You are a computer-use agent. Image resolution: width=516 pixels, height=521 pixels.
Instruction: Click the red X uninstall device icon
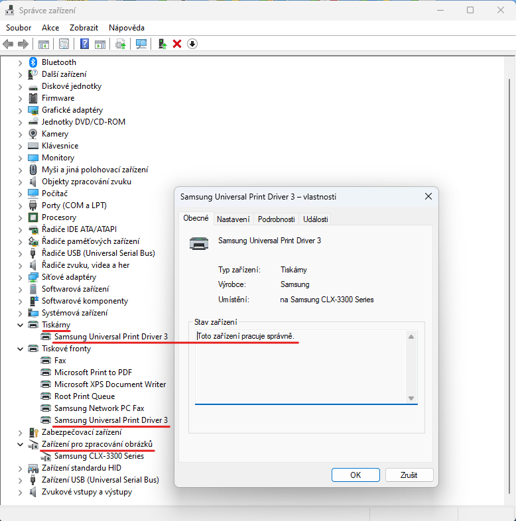pyautogui.click(x=177, y=44)
